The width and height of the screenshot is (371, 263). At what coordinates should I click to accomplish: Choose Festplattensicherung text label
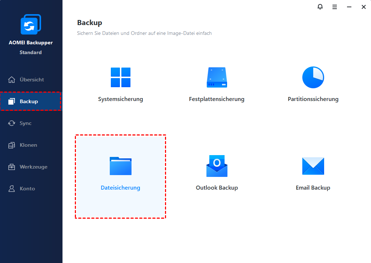coord(217,99)
